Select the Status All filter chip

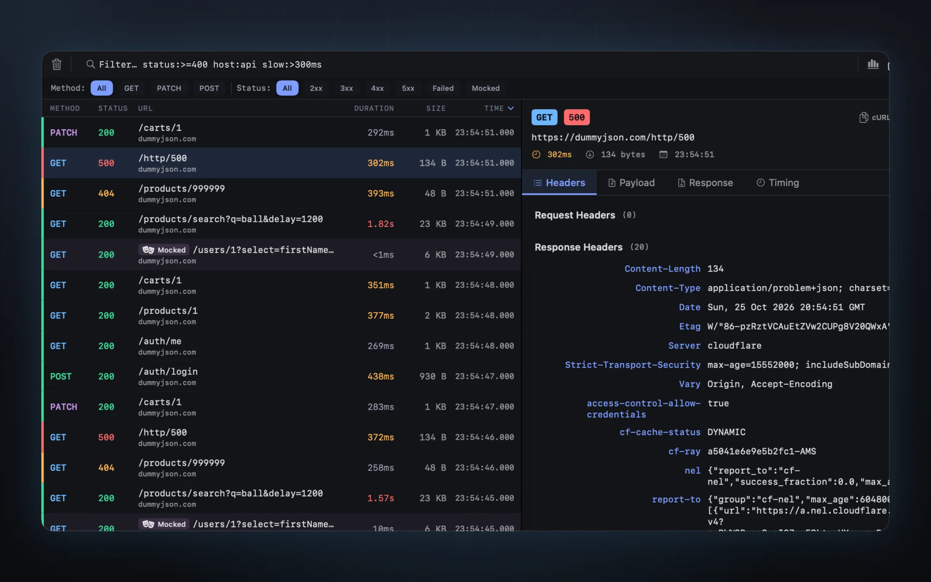pyautogui.click(x=287, y=88)
